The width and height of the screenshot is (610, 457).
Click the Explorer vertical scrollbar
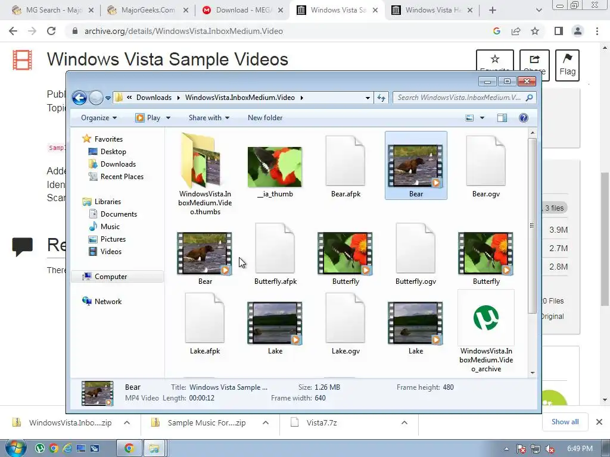click(532, 226)
